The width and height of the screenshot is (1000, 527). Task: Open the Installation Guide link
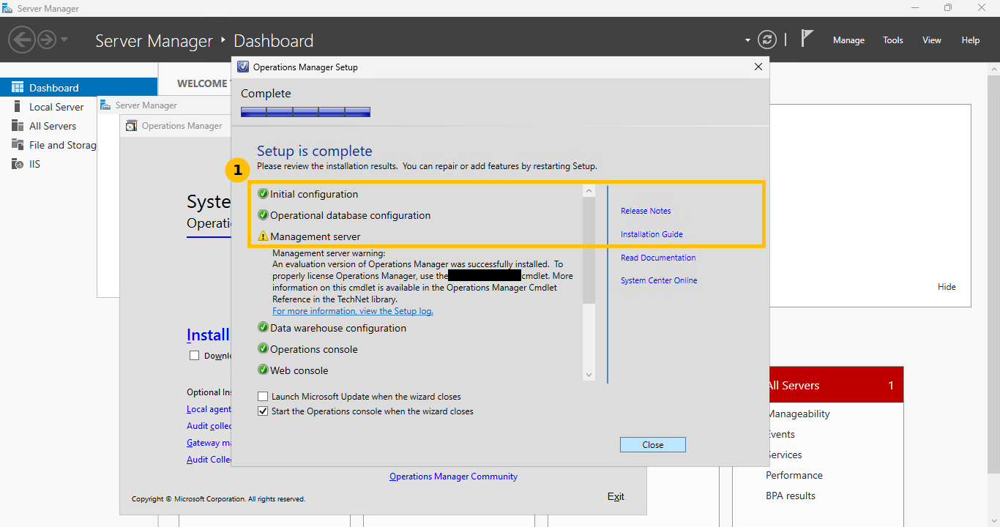652,234
